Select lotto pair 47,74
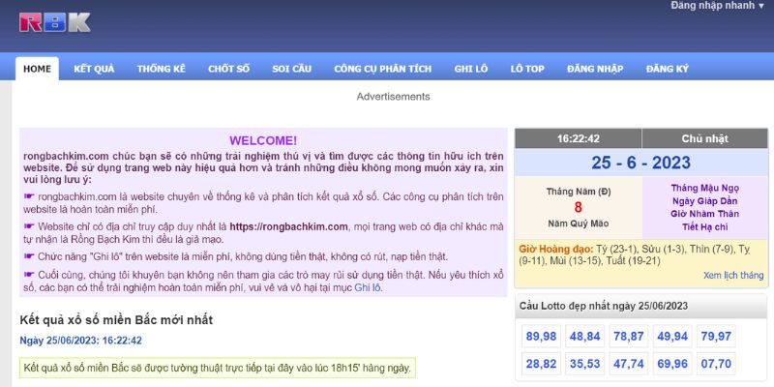The width and height of the screenshot is (774, 387). click(628, 364)
